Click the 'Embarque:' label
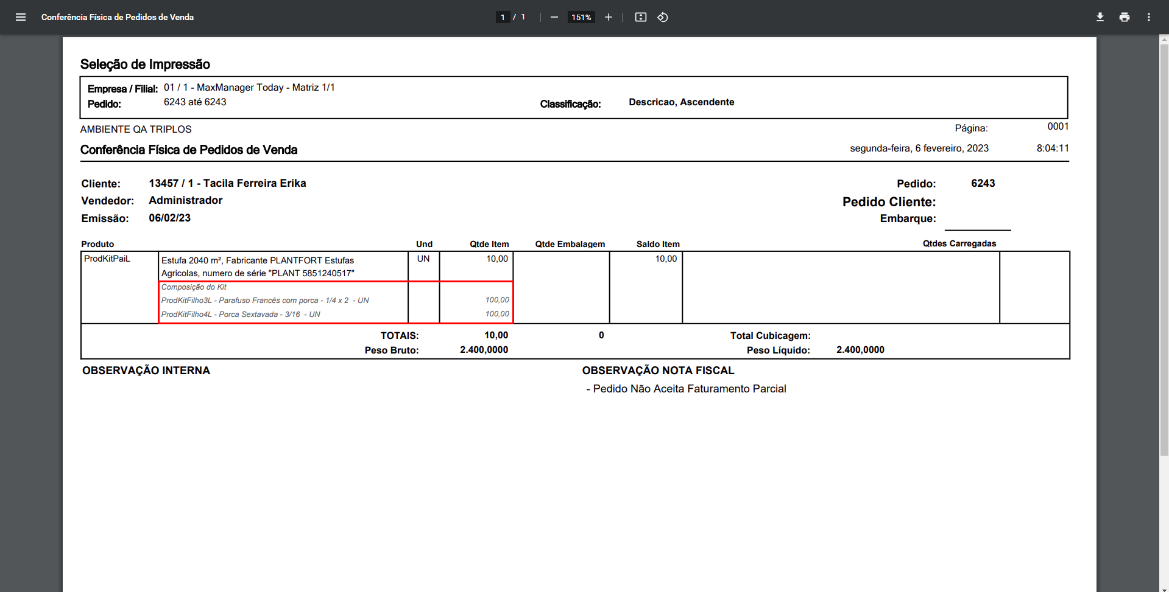 pos(908,218)
